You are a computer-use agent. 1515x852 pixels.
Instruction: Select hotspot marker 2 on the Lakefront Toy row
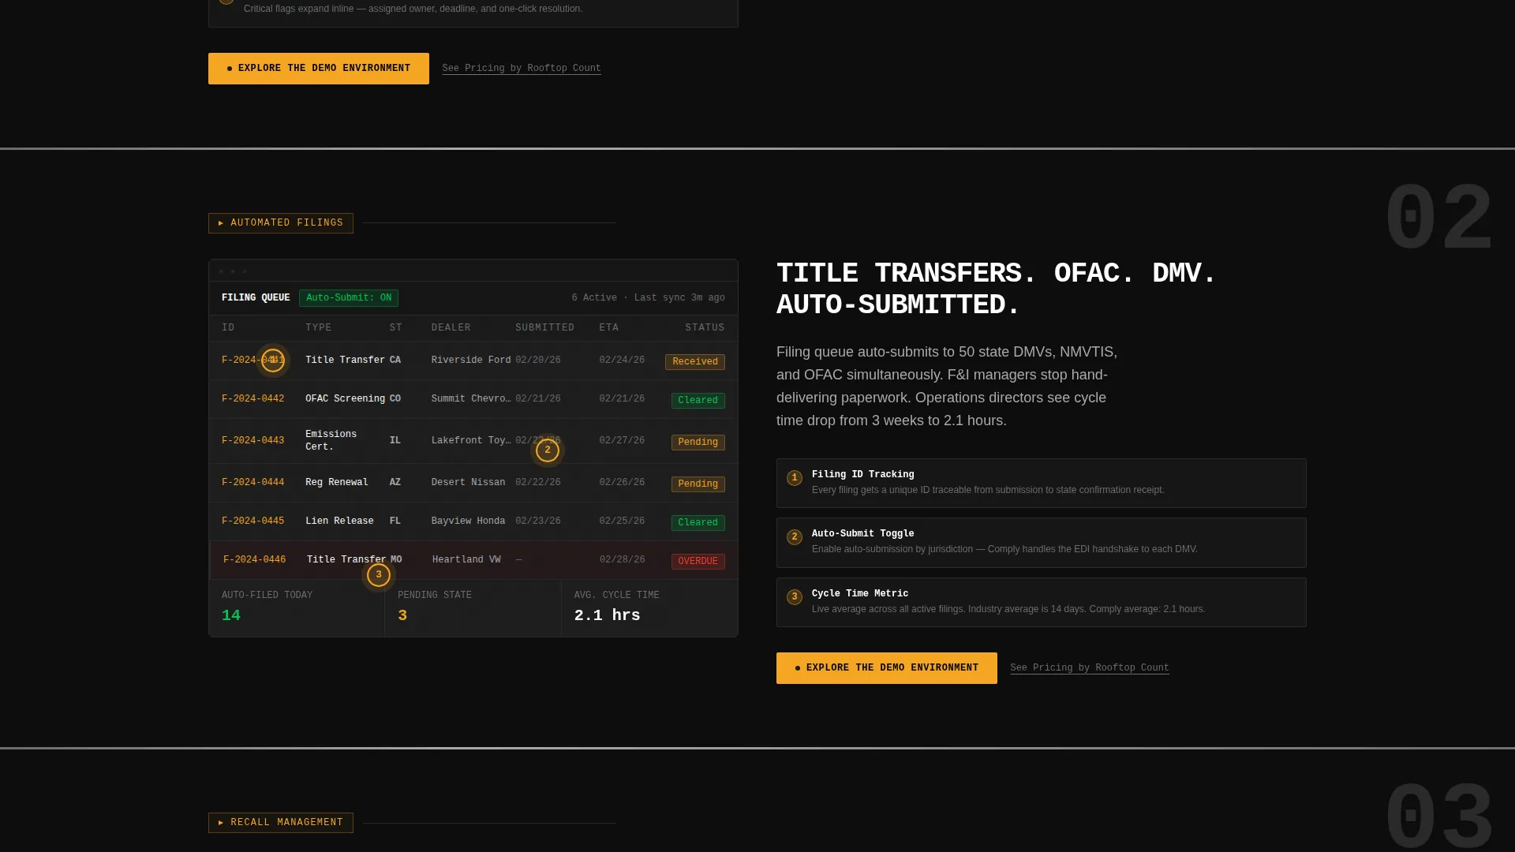coord(548,450)
